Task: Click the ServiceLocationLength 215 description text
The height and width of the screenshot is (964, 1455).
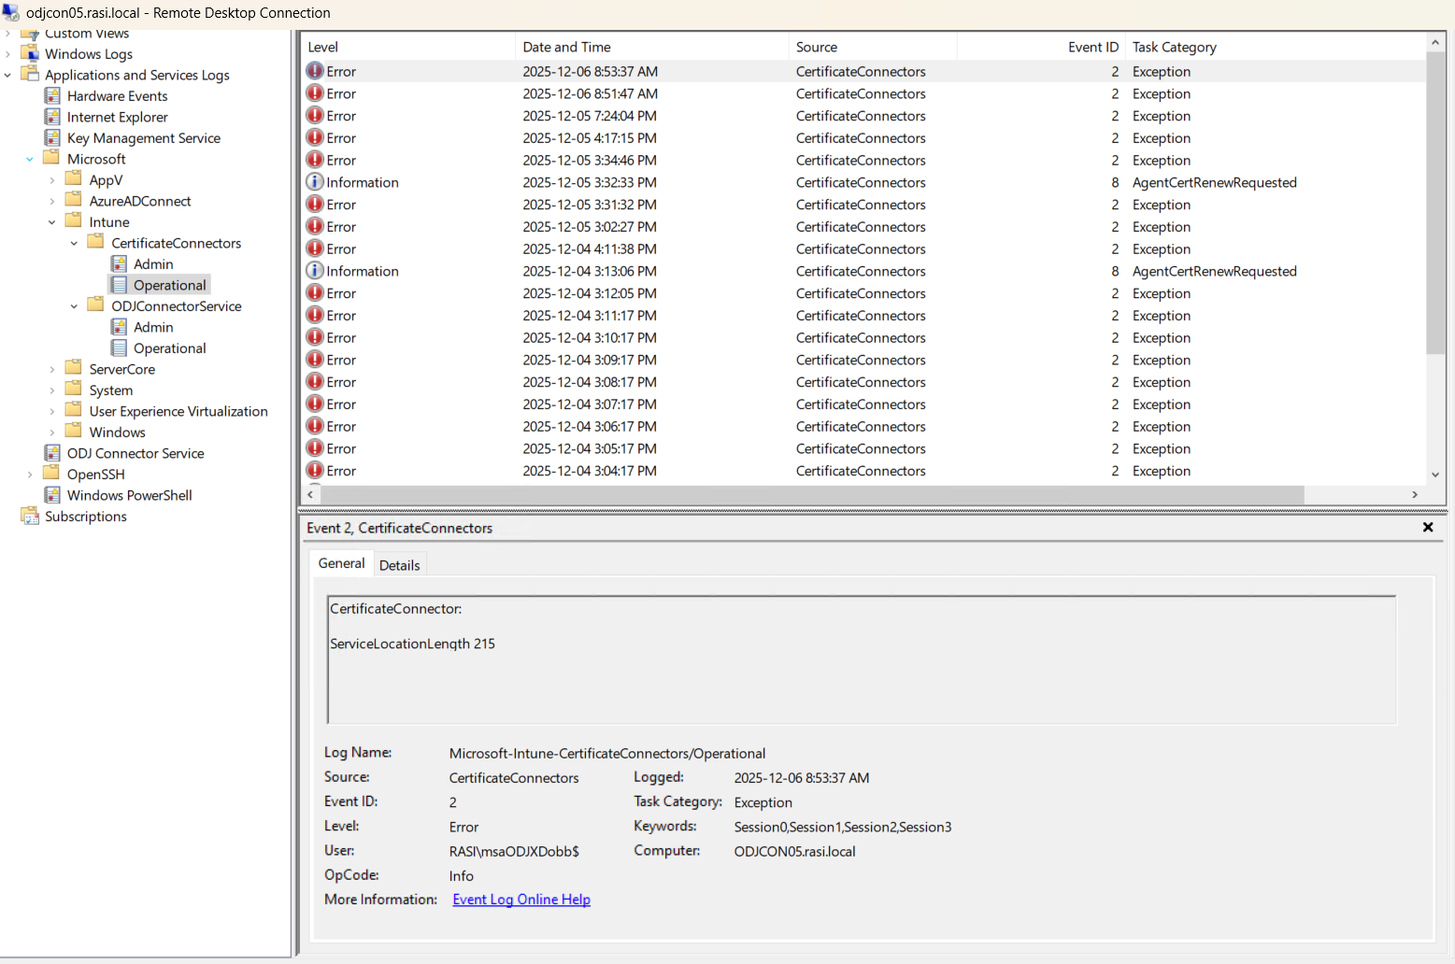Action: 412,644
